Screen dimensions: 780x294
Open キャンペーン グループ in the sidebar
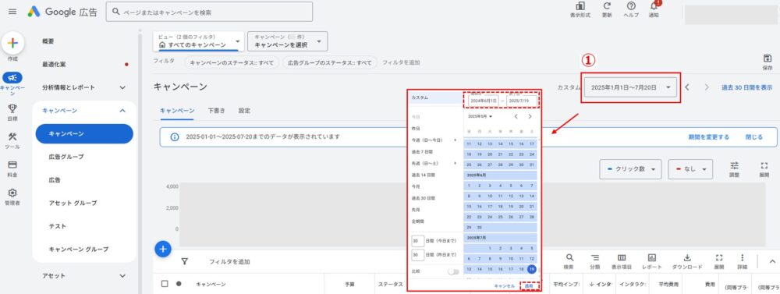pyautogui.click(x=79, y=249)
